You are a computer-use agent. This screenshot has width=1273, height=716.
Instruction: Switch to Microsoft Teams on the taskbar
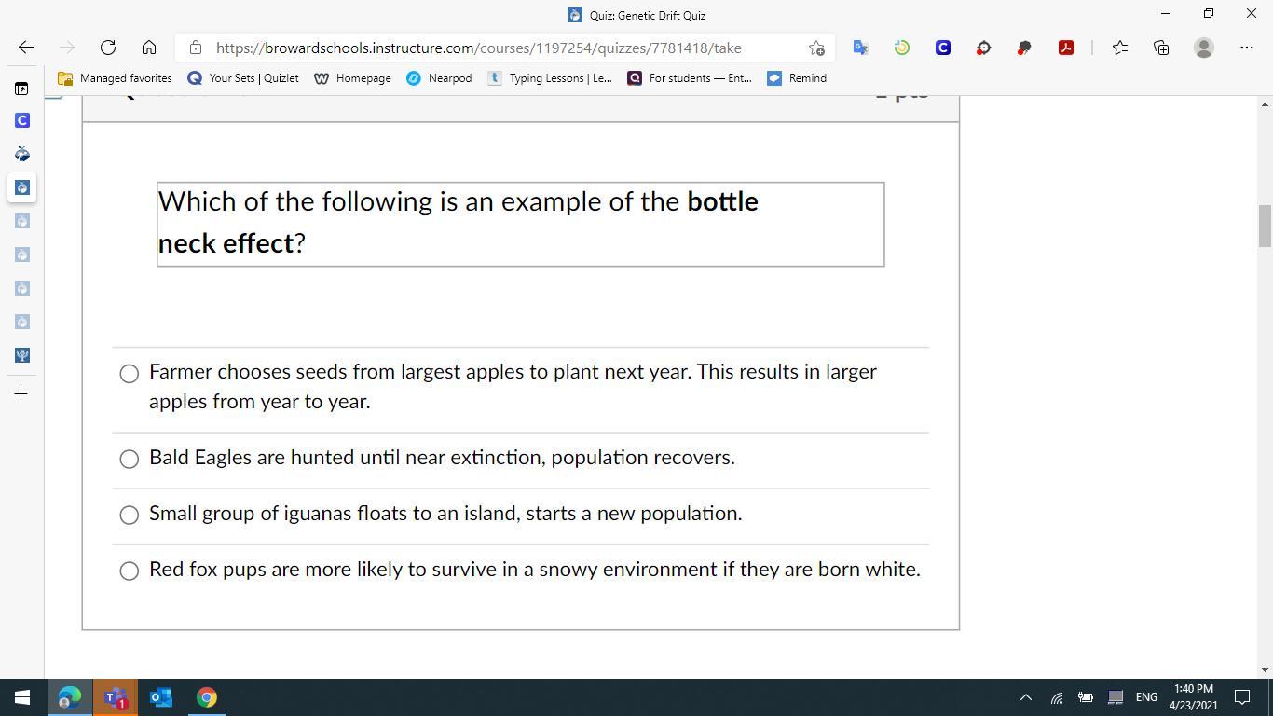coord(116,697)
